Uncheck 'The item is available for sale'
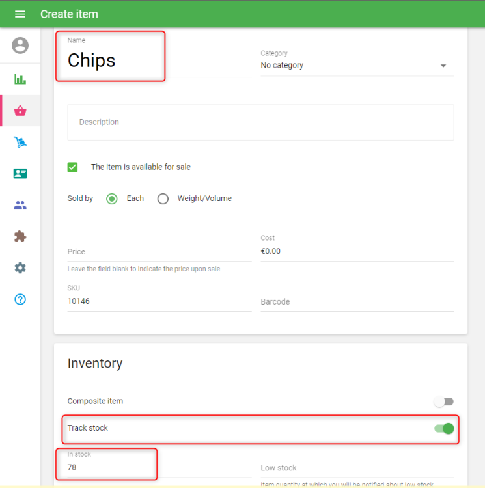 73,167
